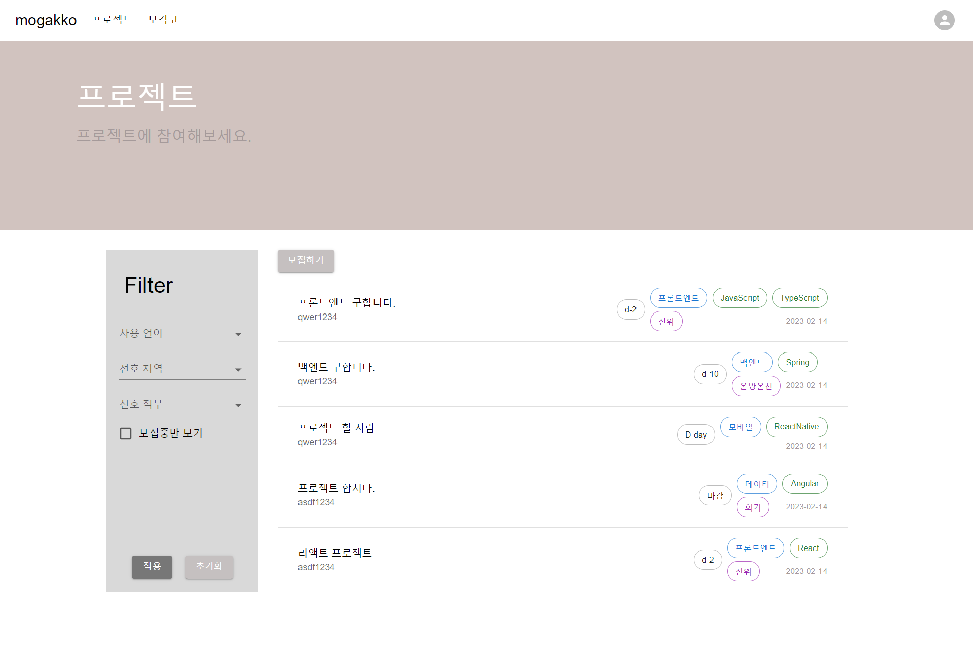Open the 프론트엔드 구합니다. post
Screen dimensions: 973x667
[x=346, y=303]
